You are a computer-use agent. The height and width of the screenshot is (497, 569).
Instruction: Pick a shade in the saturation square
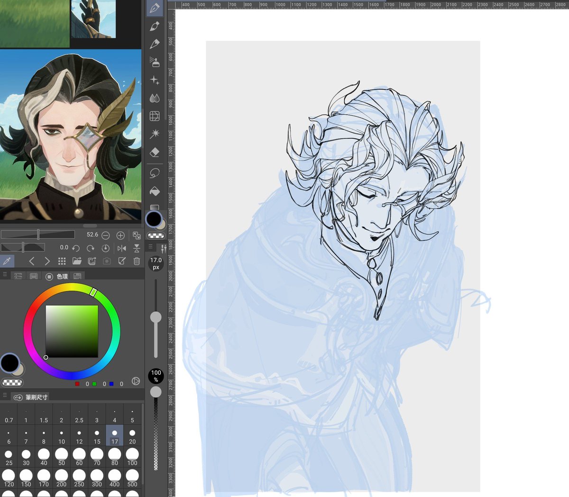click(x=72, y=331)
